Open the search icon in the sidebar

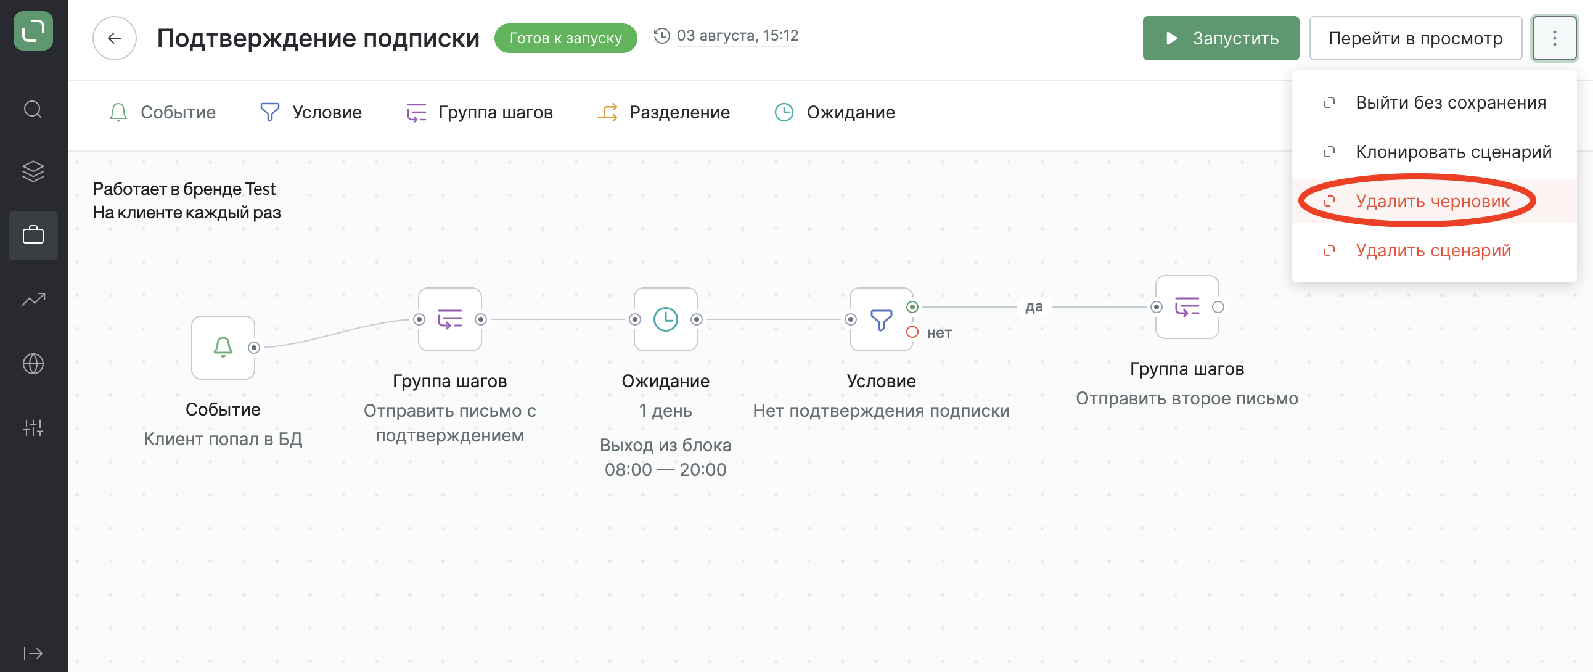point(33,109)
